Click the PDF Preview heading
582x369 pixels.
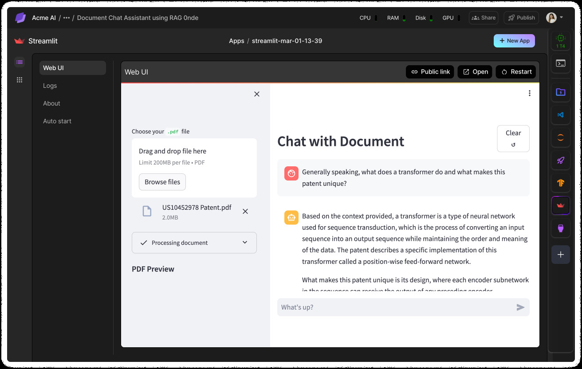click(x=153, y=269)
